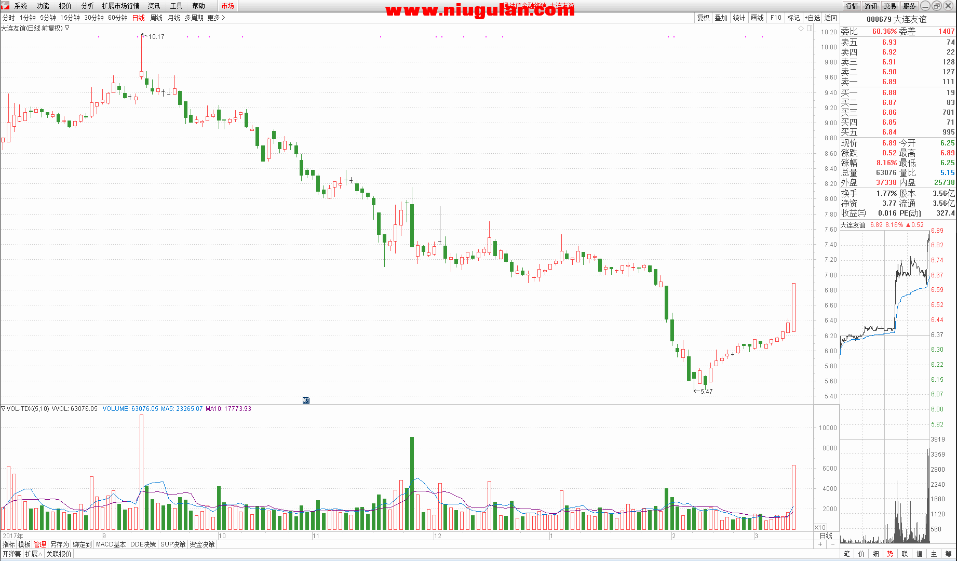Select the 价 price tab
The image size is (957, 561).
861,554
